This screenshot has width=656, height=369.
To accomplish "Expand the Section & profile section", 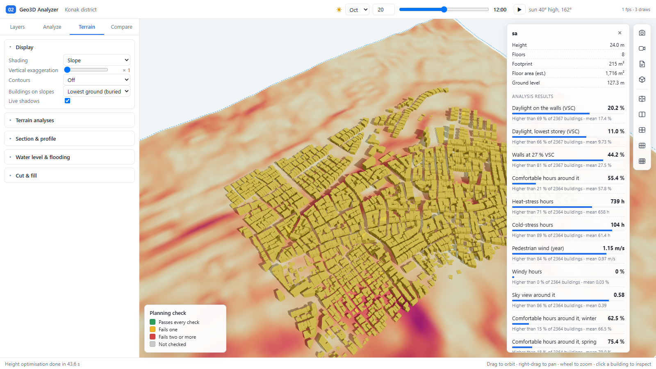I will click(x=69, y=139).
